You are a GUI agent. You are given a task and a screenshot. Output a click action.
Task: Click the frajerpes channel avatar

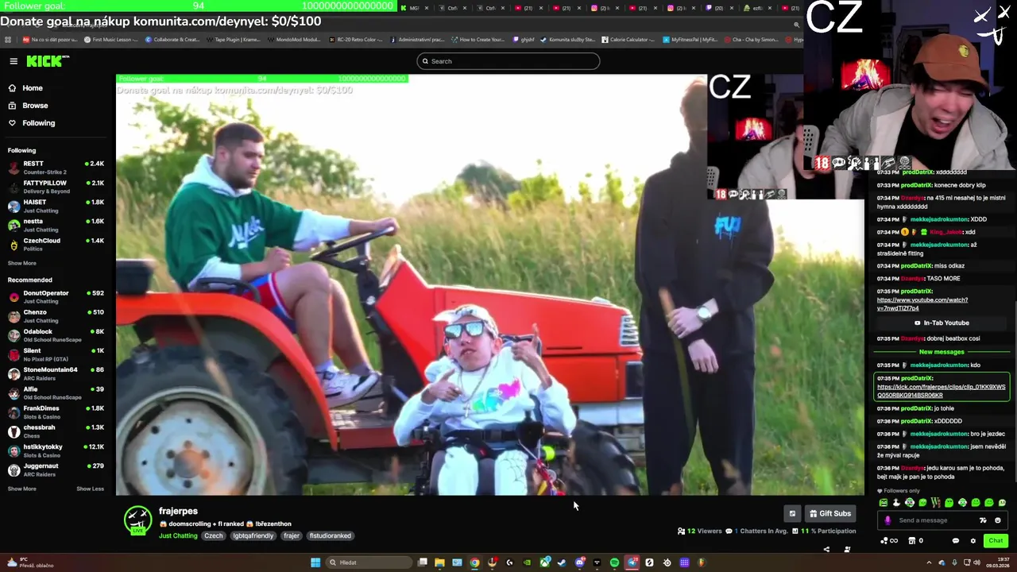pyautogui.click(x=137, y=520)
